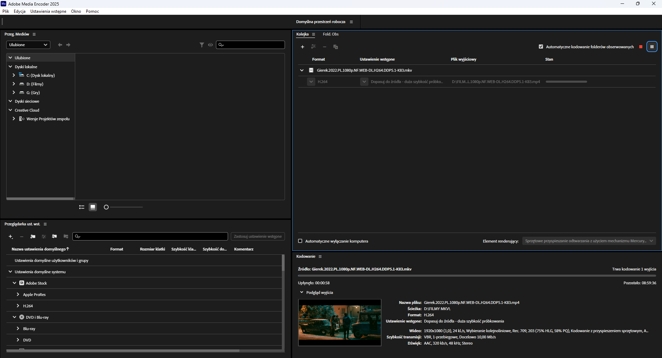
Task: Toggle the eye icon in media browser
Action: point(210,45)
